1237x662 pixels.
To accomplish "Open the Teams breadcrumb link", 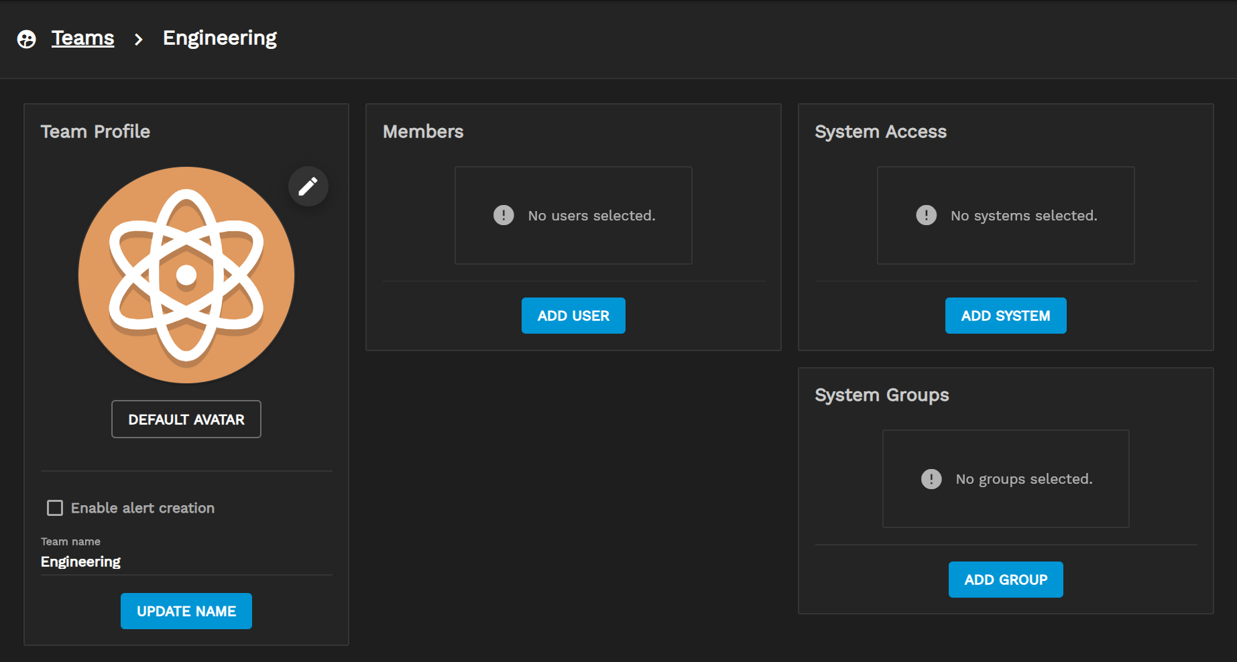I will (82, 38).
